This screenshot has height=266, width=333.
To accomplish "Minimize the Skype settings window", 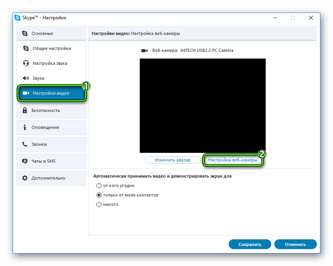I will coord(275,18).
